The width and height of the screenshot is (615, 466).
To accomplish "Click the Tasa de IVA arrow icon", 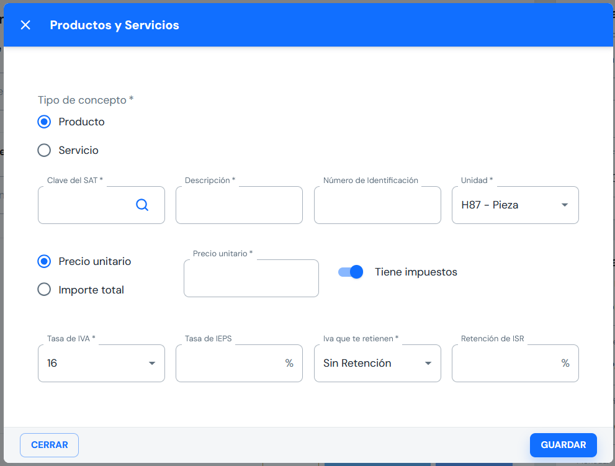I will (152, 363).
